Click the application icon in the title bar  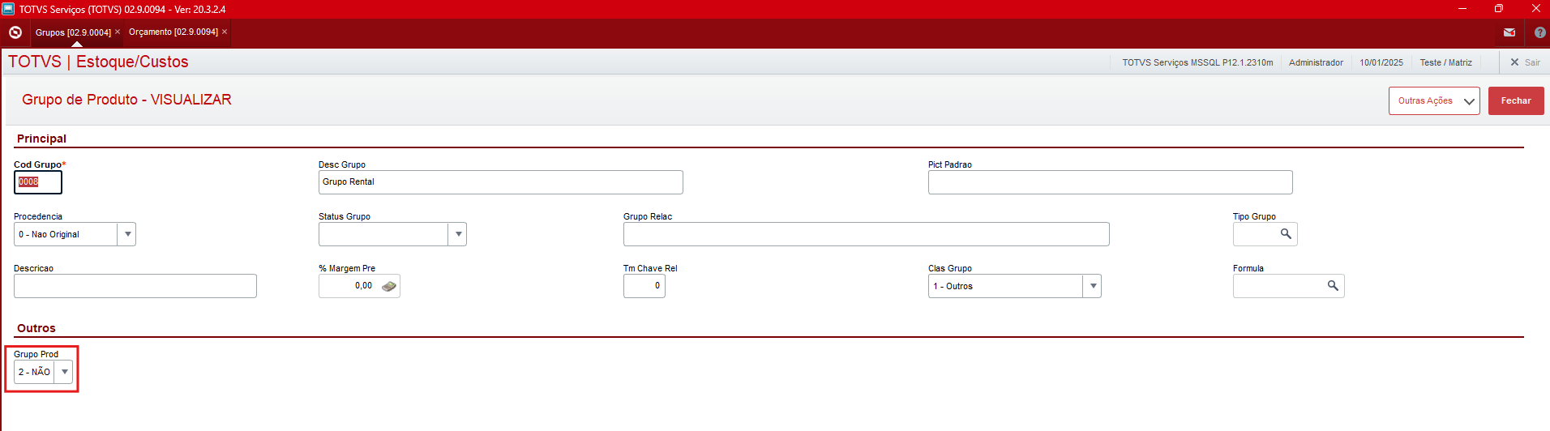coord(8,9)
